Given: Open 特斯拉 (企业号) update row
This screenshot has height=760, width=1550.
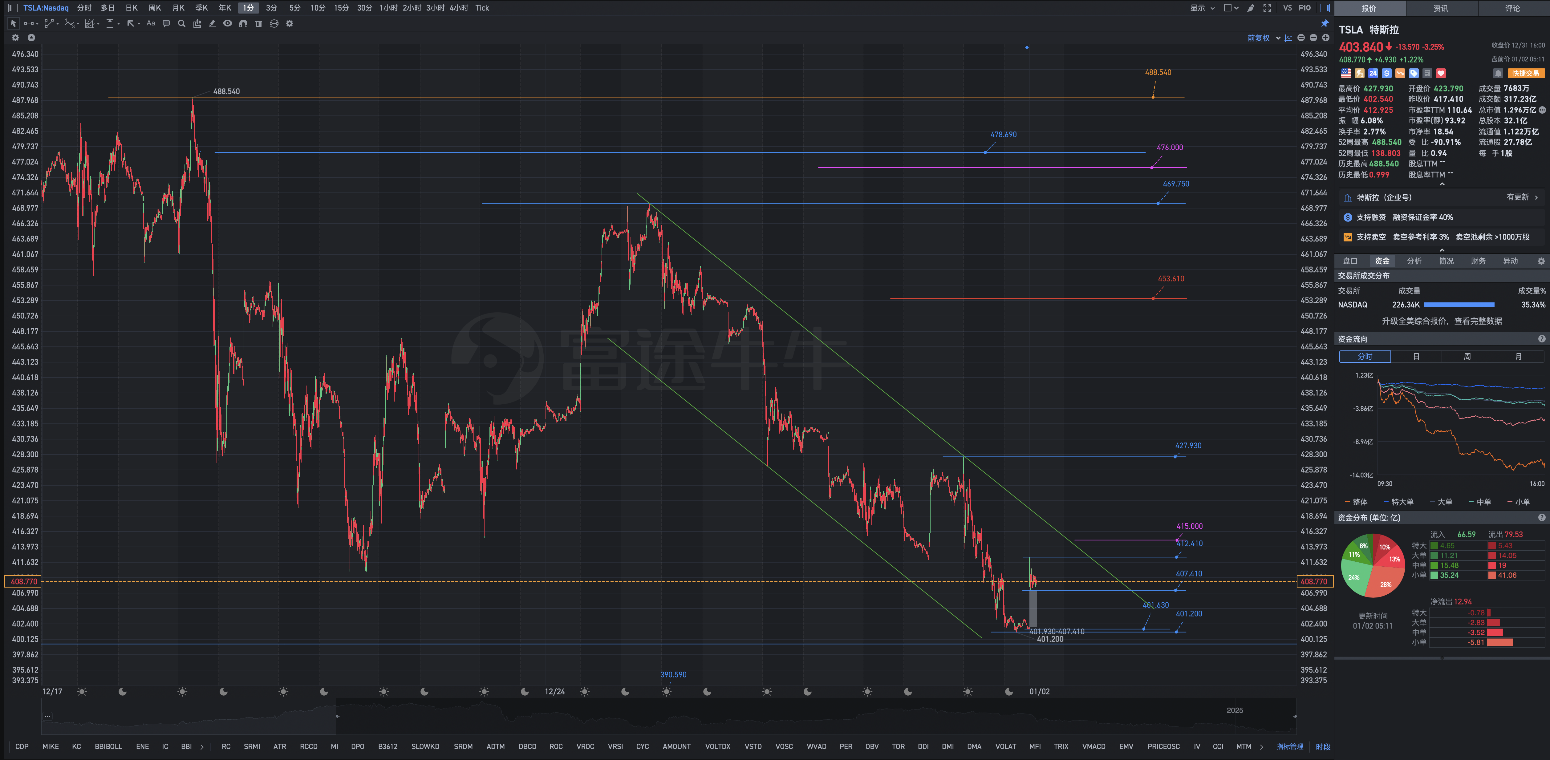Looking at the screenshot, I should [1442, 197].
